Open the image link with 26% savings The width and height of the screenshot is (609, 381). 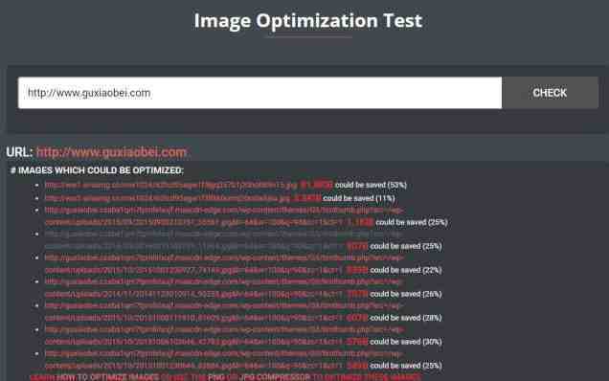click(224, 288)
